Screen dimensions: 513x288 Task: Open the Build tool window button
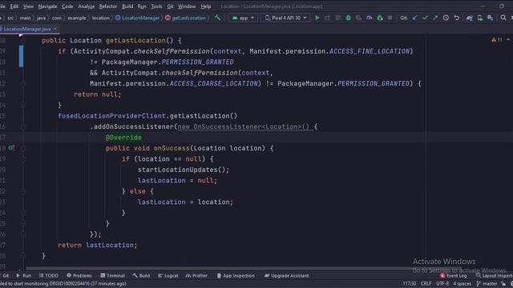point(141,275)
